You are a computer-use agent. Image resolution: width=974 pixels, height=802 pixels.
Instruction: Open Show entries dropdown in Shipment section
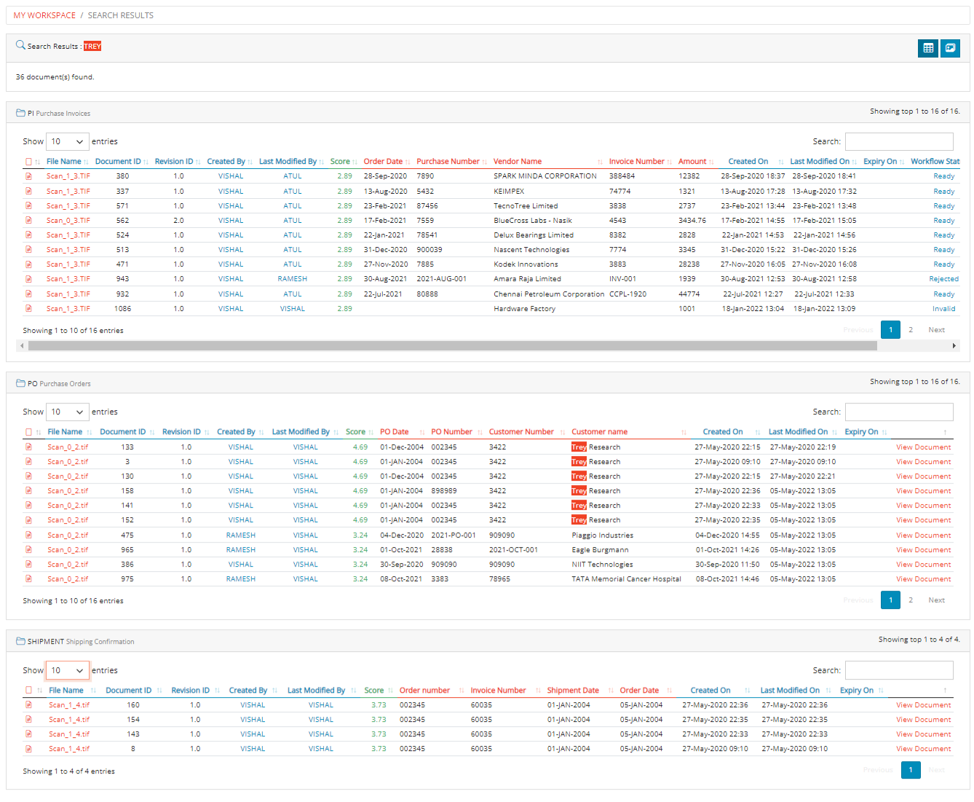coord(67,670)
